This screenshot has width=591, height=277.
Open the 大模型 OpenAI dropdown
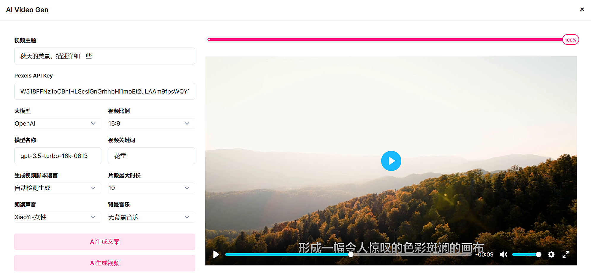pos(58,124)
